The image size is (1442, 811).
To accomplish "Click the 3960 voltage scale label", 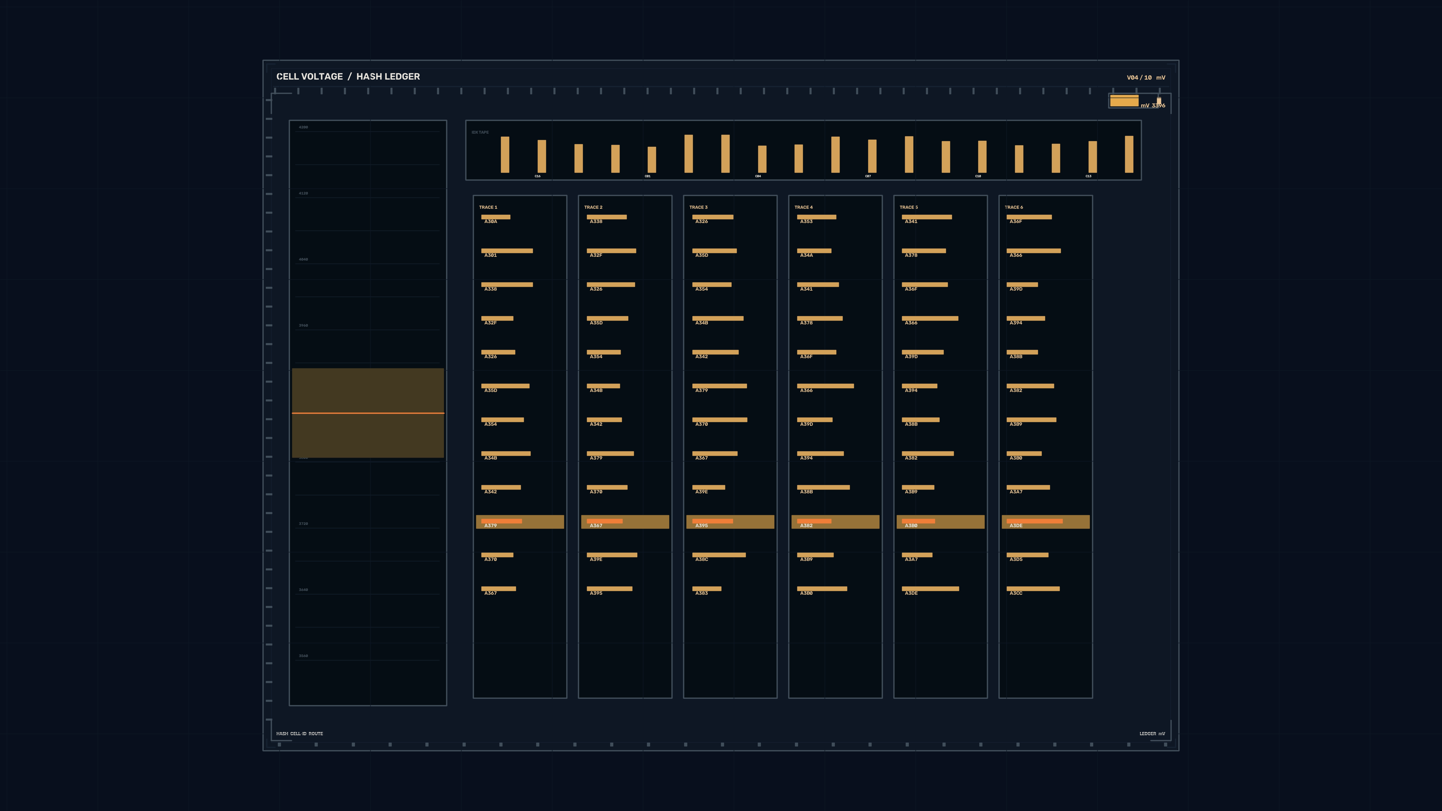I will point(303,325).
